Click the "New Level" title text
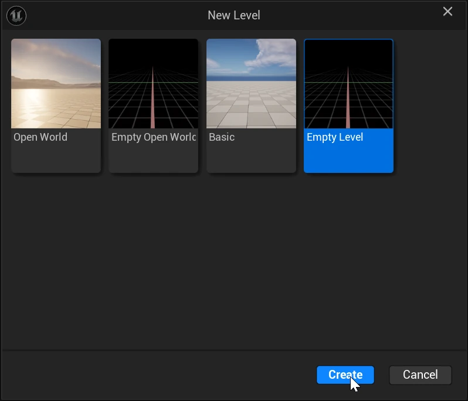468x401 pixels. (233, 15)
